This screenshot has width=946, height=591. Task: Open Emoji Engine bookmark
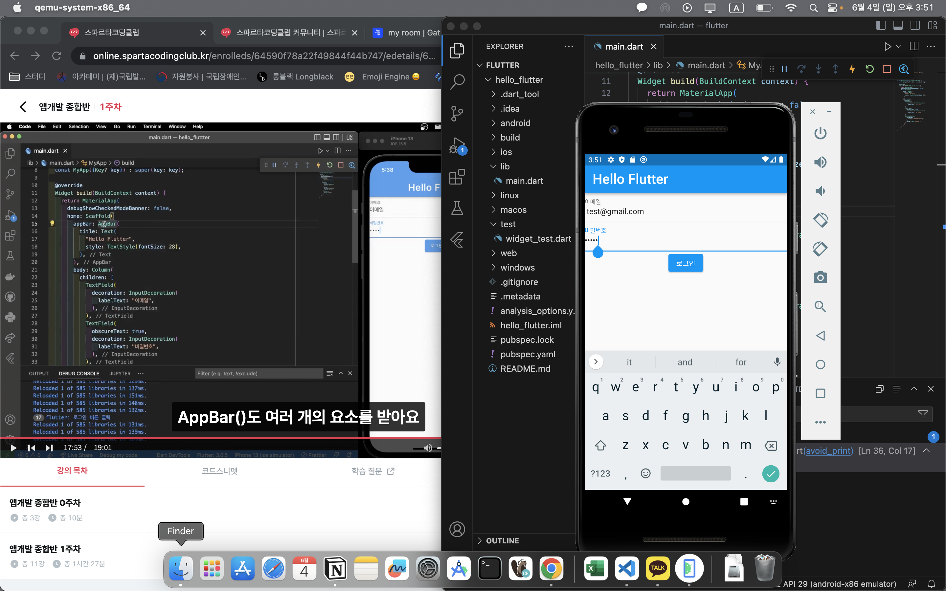coord(382,77)
